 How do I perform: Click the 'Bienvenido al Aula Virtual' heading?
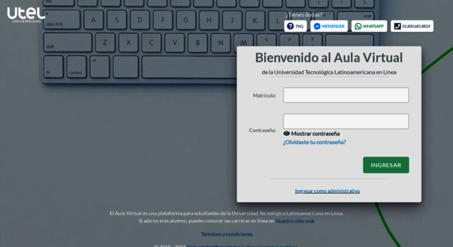pyautogui.click(x=329, y=58)
